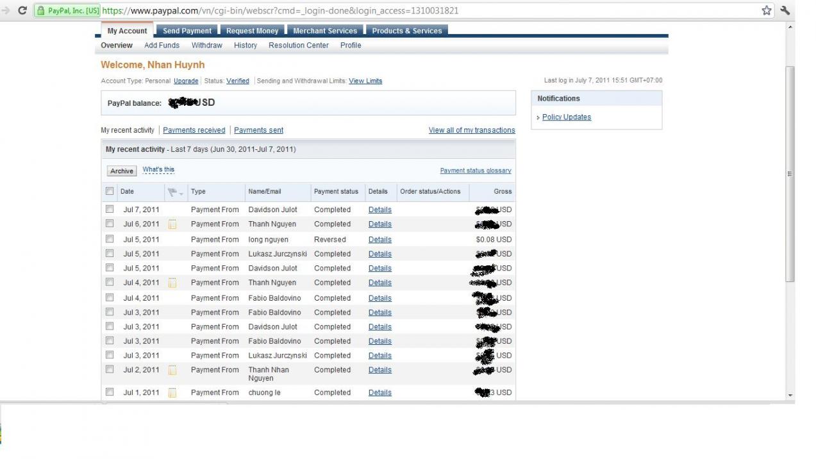The image size is (816, 459).
Task: Click the scrollbar down arrow
Action: 790,396
